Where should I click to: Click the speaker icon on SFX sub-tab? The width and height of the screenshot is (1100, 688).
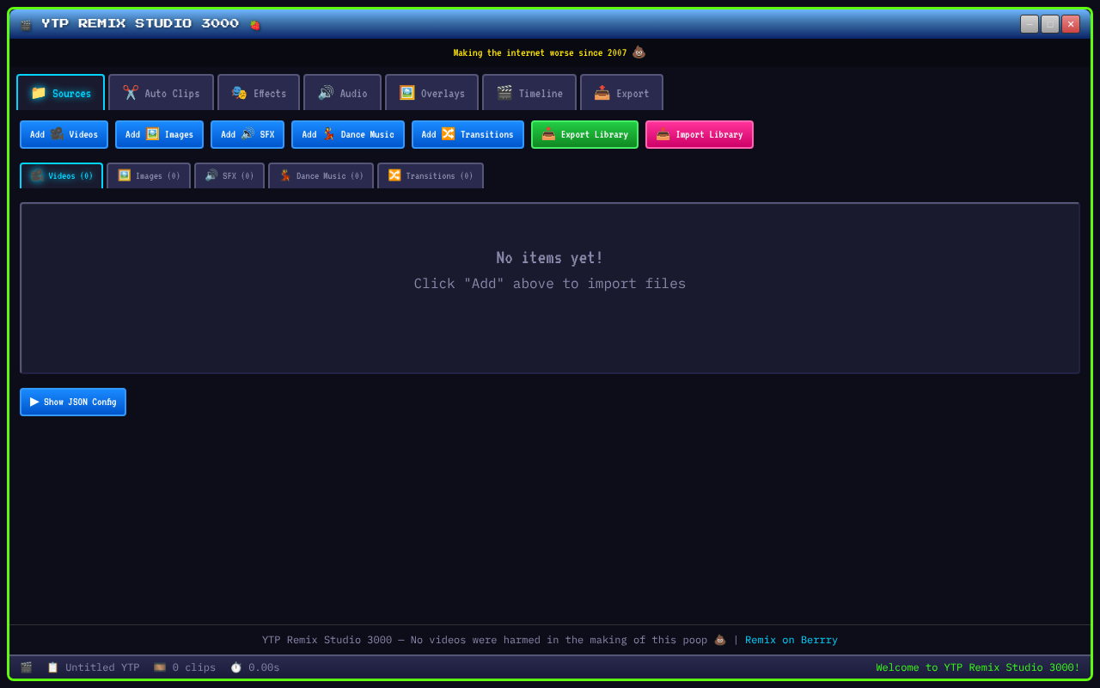[x=211, y=175]
